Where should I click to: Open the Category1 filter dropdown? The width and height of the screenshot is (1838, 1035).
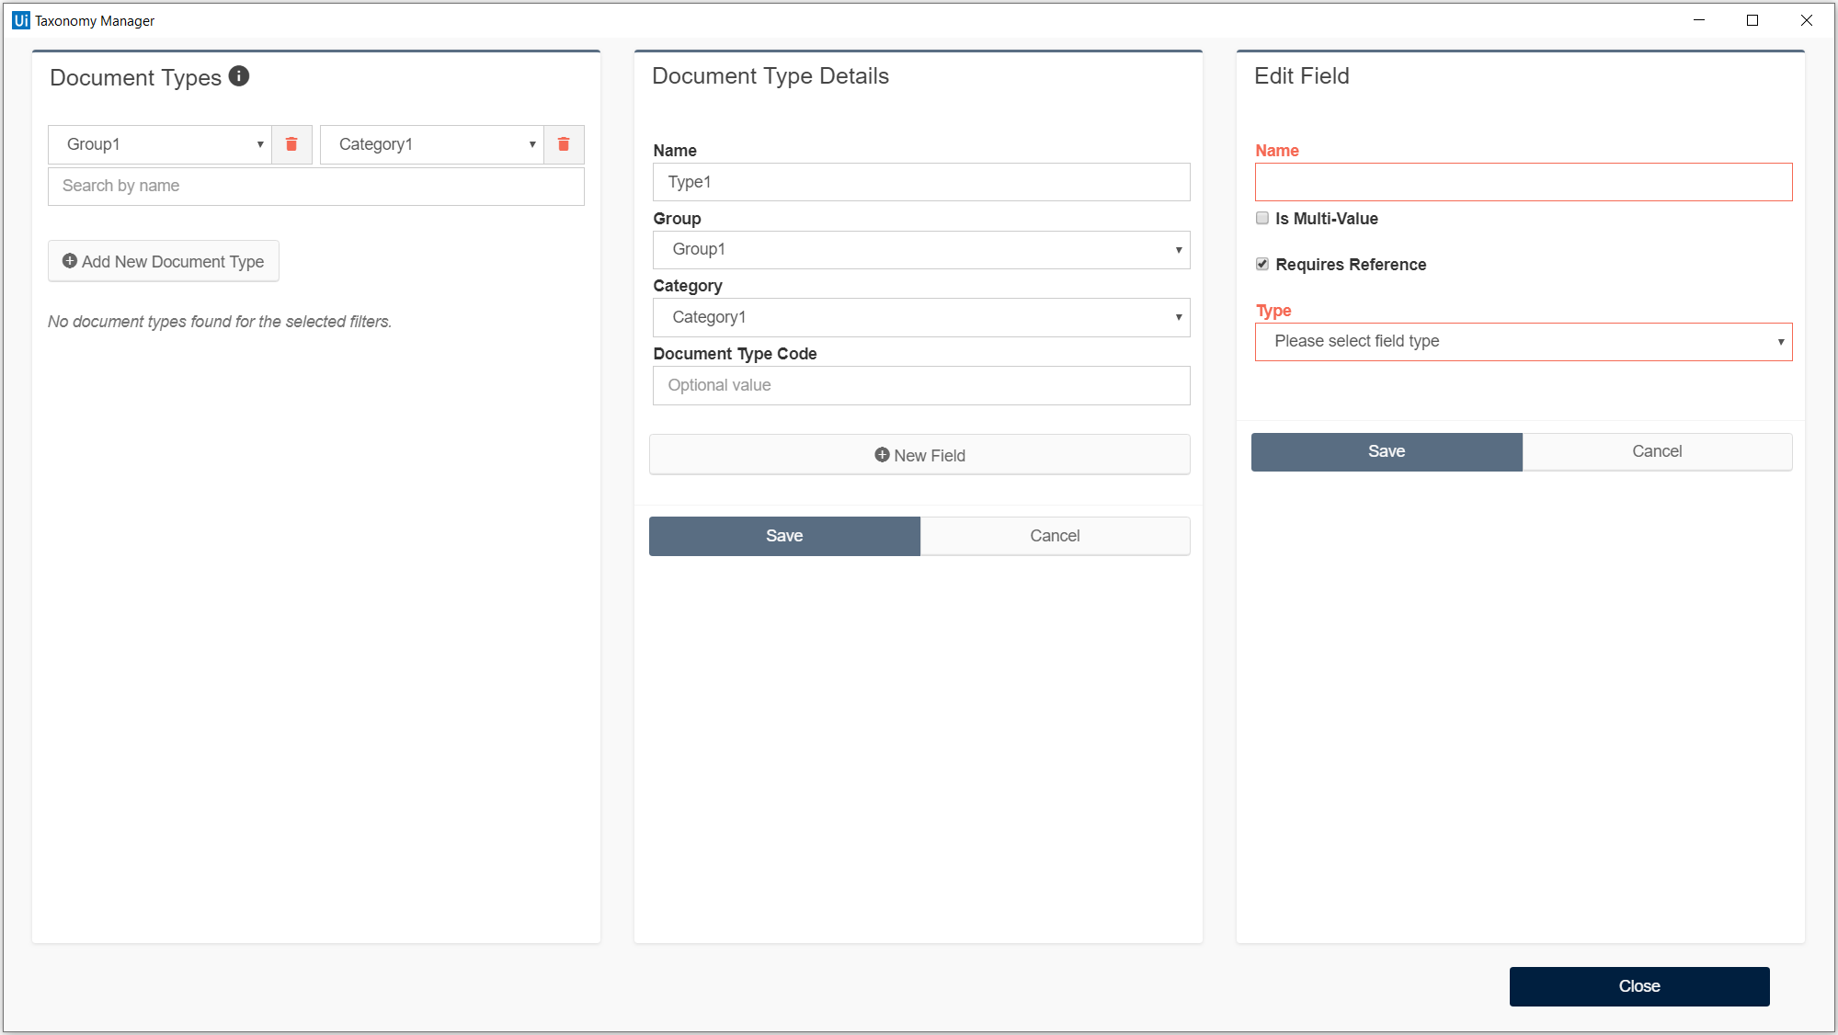click(432, 144)
